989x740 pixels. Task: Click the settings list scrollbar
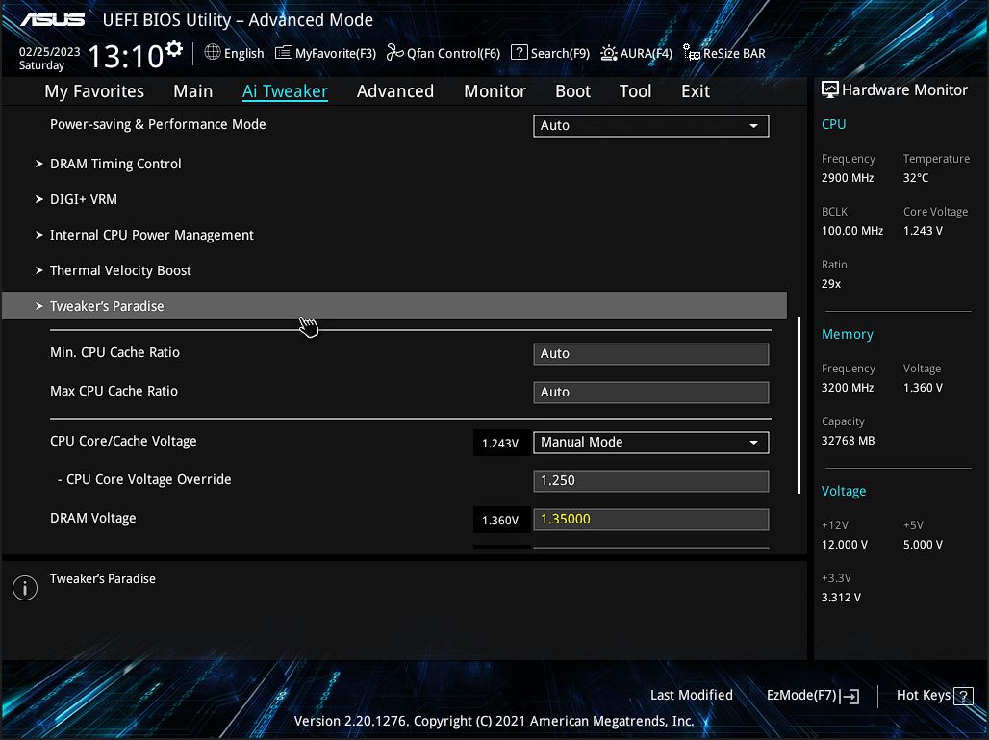pyautogui.click(x=799, y=405)
